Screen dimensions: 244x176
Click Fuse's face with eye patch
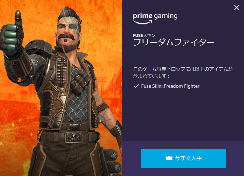(69, 29)
